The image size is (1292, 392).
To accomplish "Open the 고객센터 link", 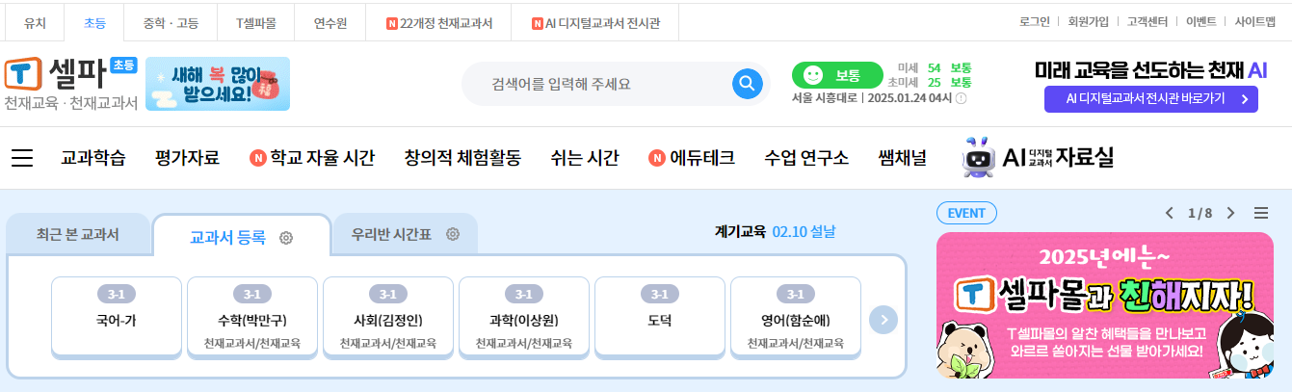I will coord(1147,21).
